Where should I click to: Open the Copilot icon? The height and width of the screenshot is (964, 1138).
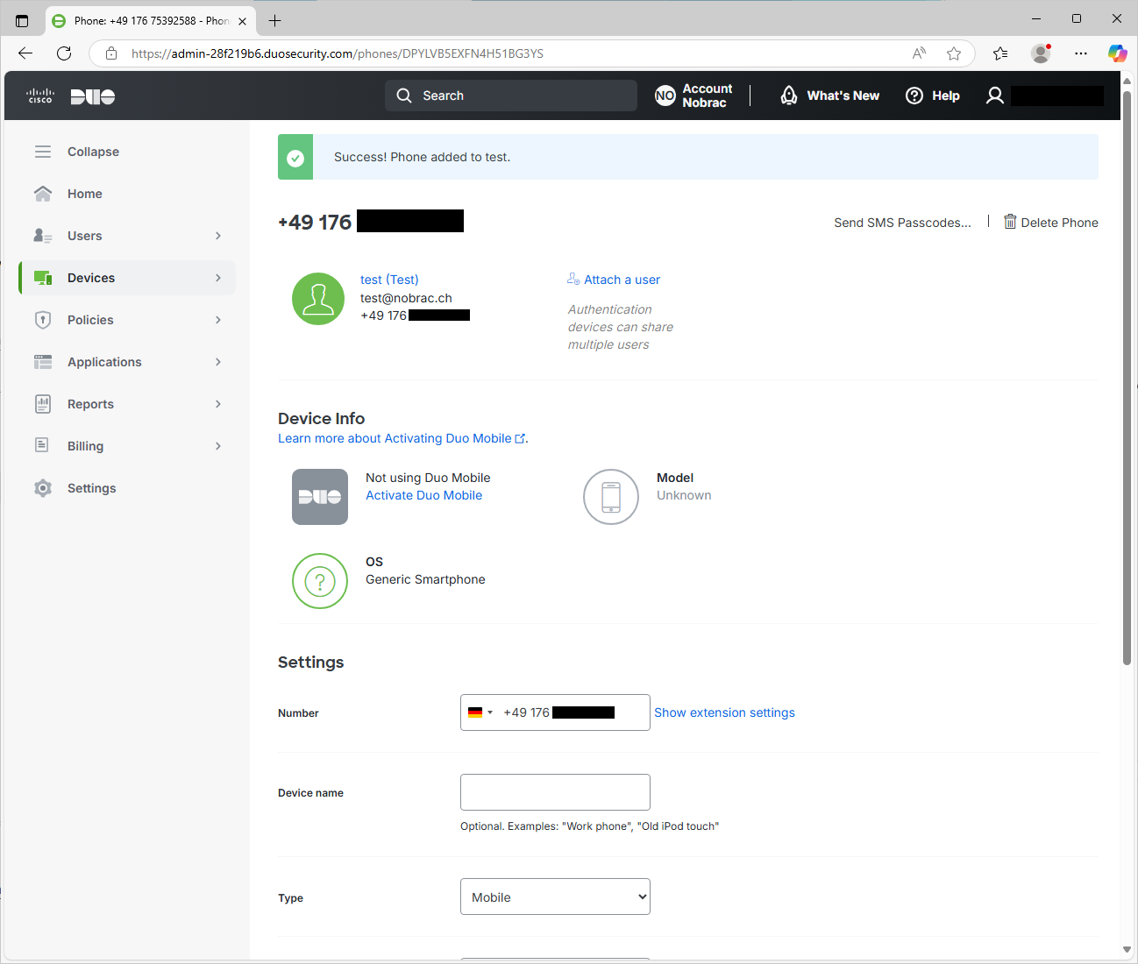(1117, 53)
